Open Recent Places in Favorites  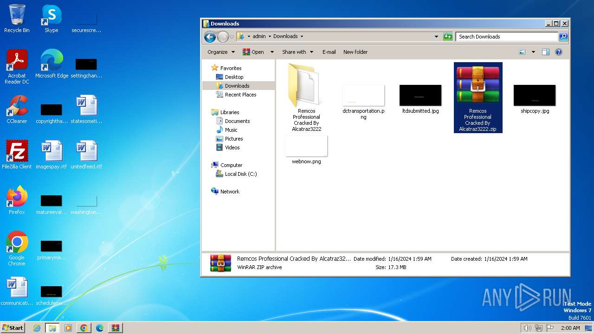(240, 95)
